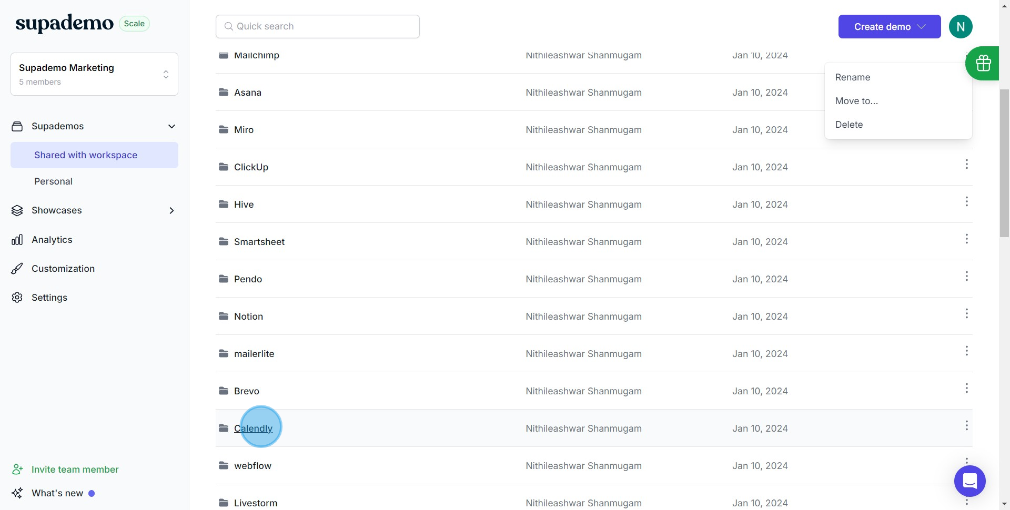Open the Analytics page

(x=52, y=240)
